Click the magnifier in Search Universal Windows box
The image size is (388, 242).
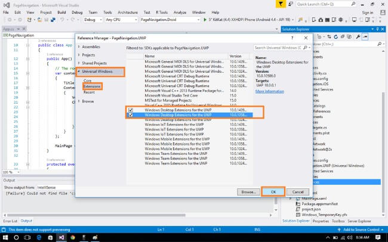pyautogui.click(x=306, y=48)
